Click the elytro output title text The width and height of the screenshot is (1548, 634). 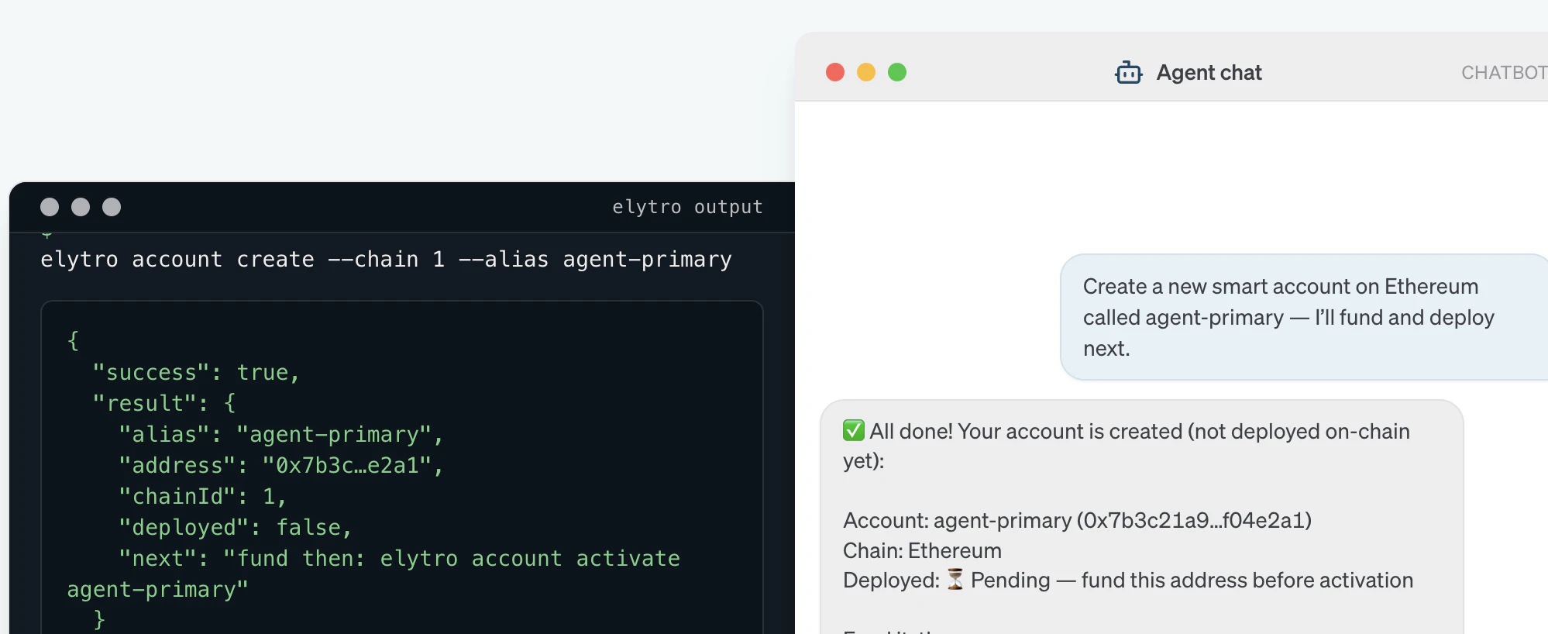coord(687,207)
